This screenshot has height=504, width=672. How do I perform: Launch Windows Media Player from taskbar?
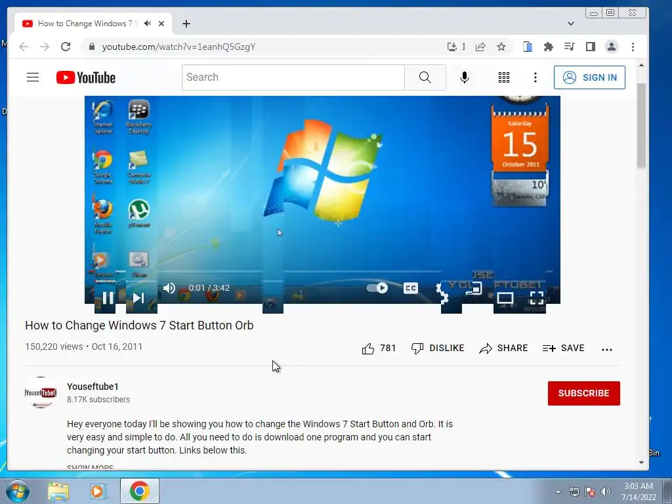pos(98,491)
